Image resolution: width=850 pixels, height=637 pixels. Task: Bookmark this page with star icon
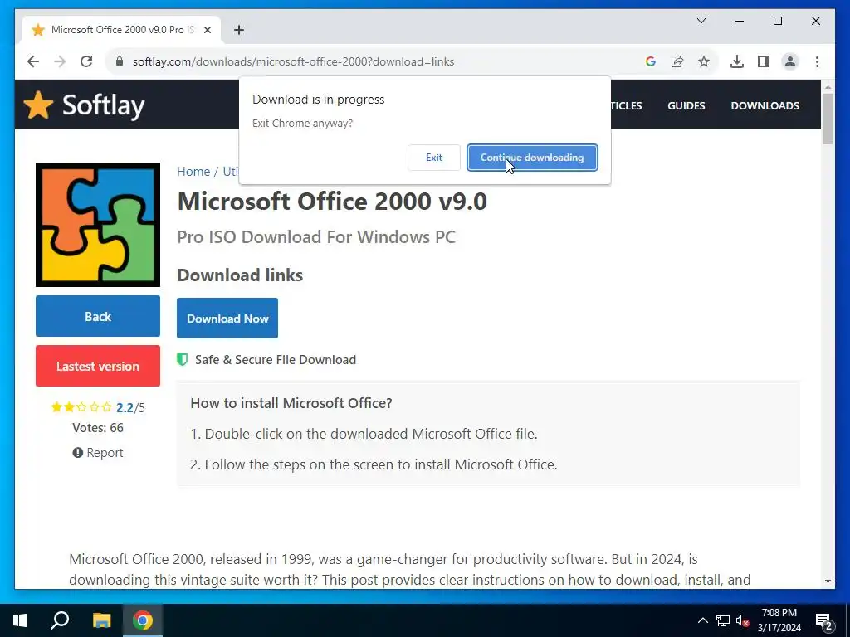(x=704, y=61)
